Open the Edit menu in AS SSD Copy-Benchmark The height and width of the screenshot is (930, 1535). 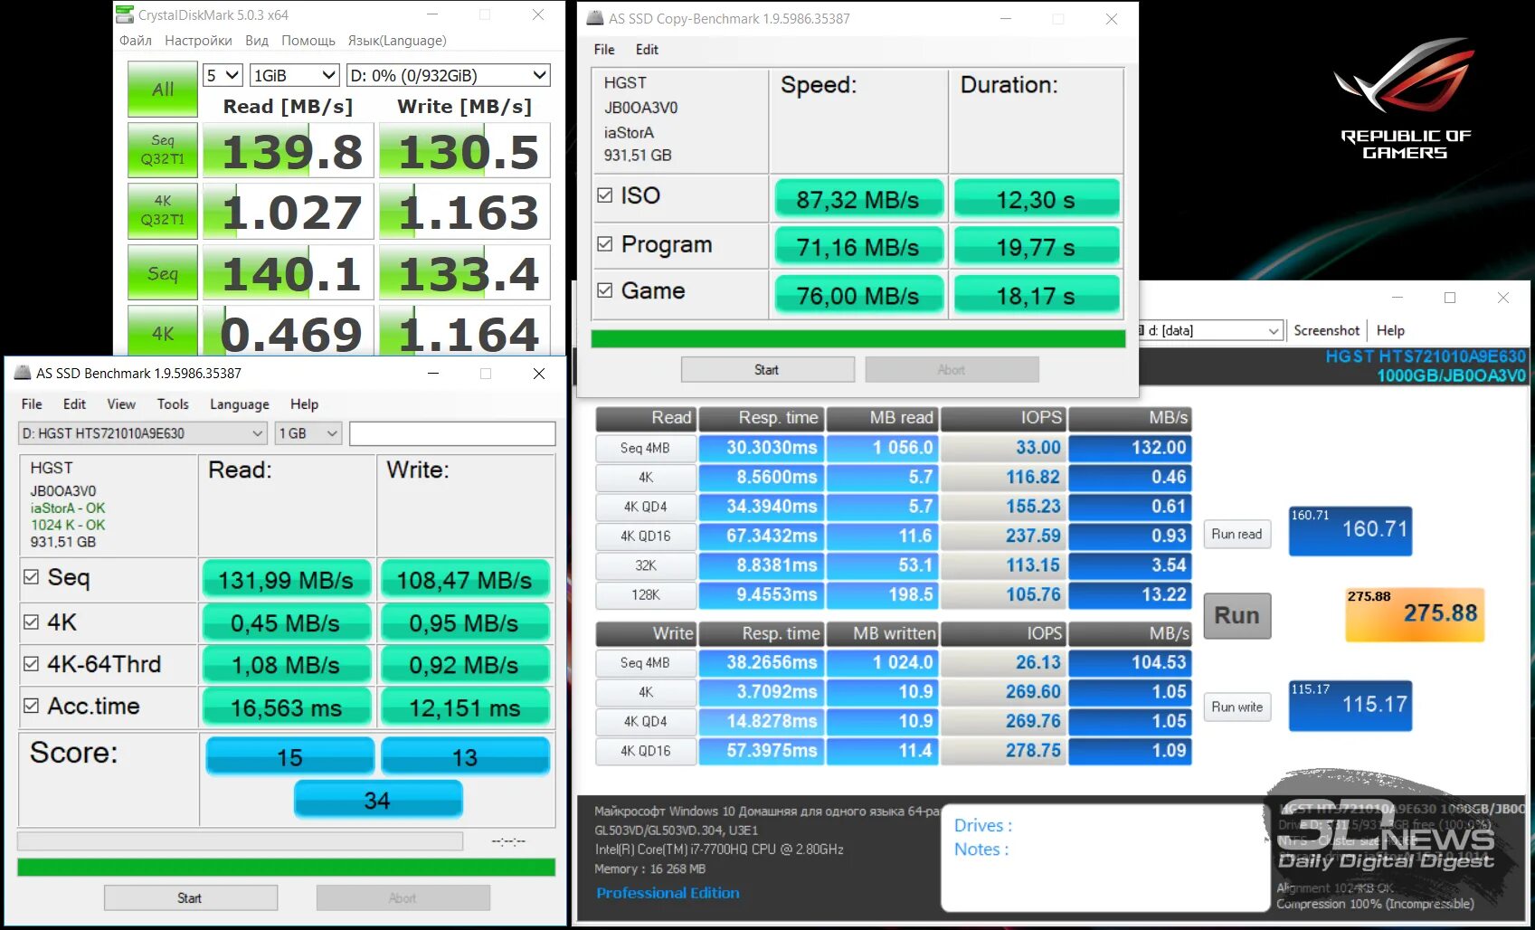pyautogui.click(x=647, y=50)
